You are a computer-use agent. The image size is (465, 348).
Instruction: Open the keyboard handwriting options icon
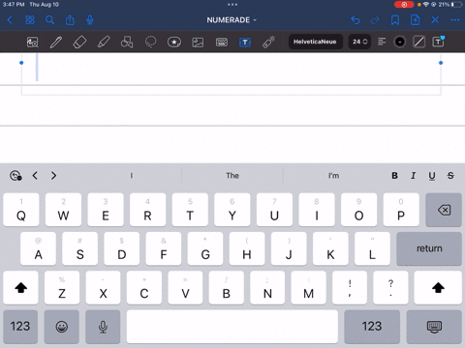[15, 176]
